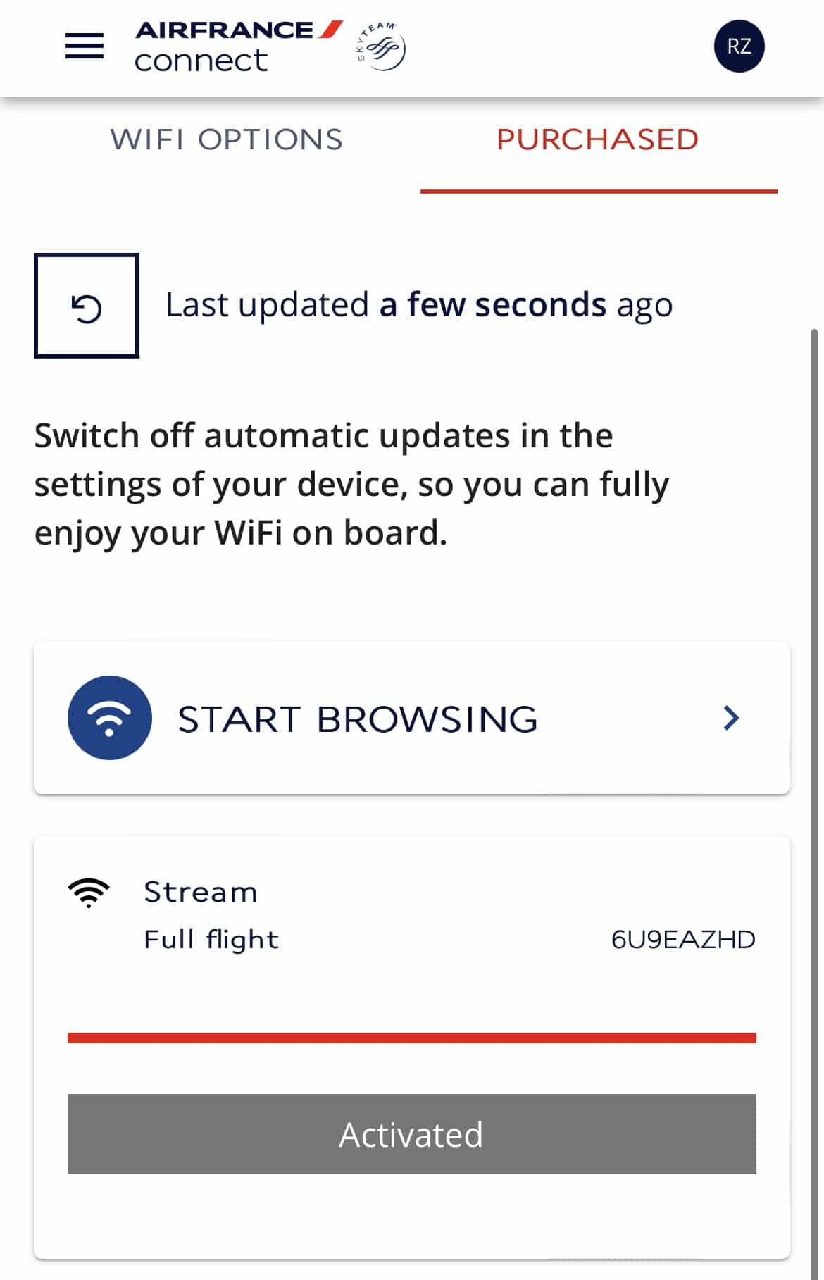Screen dimensions: 824x1280
Task: Open the RZ profile avatar
Action: click(738, 46)
